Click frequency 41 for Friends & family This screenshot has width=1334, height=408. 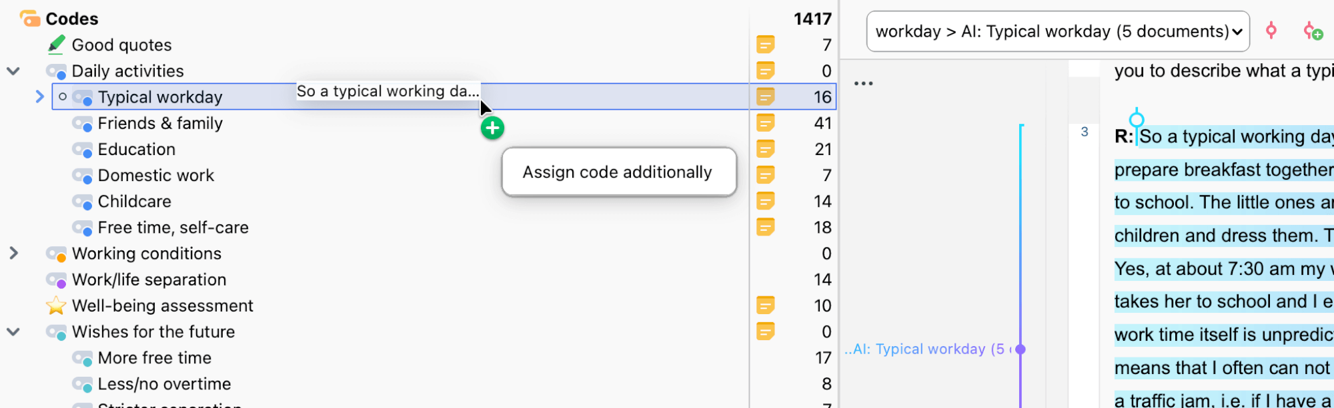(x=823, y=123)
